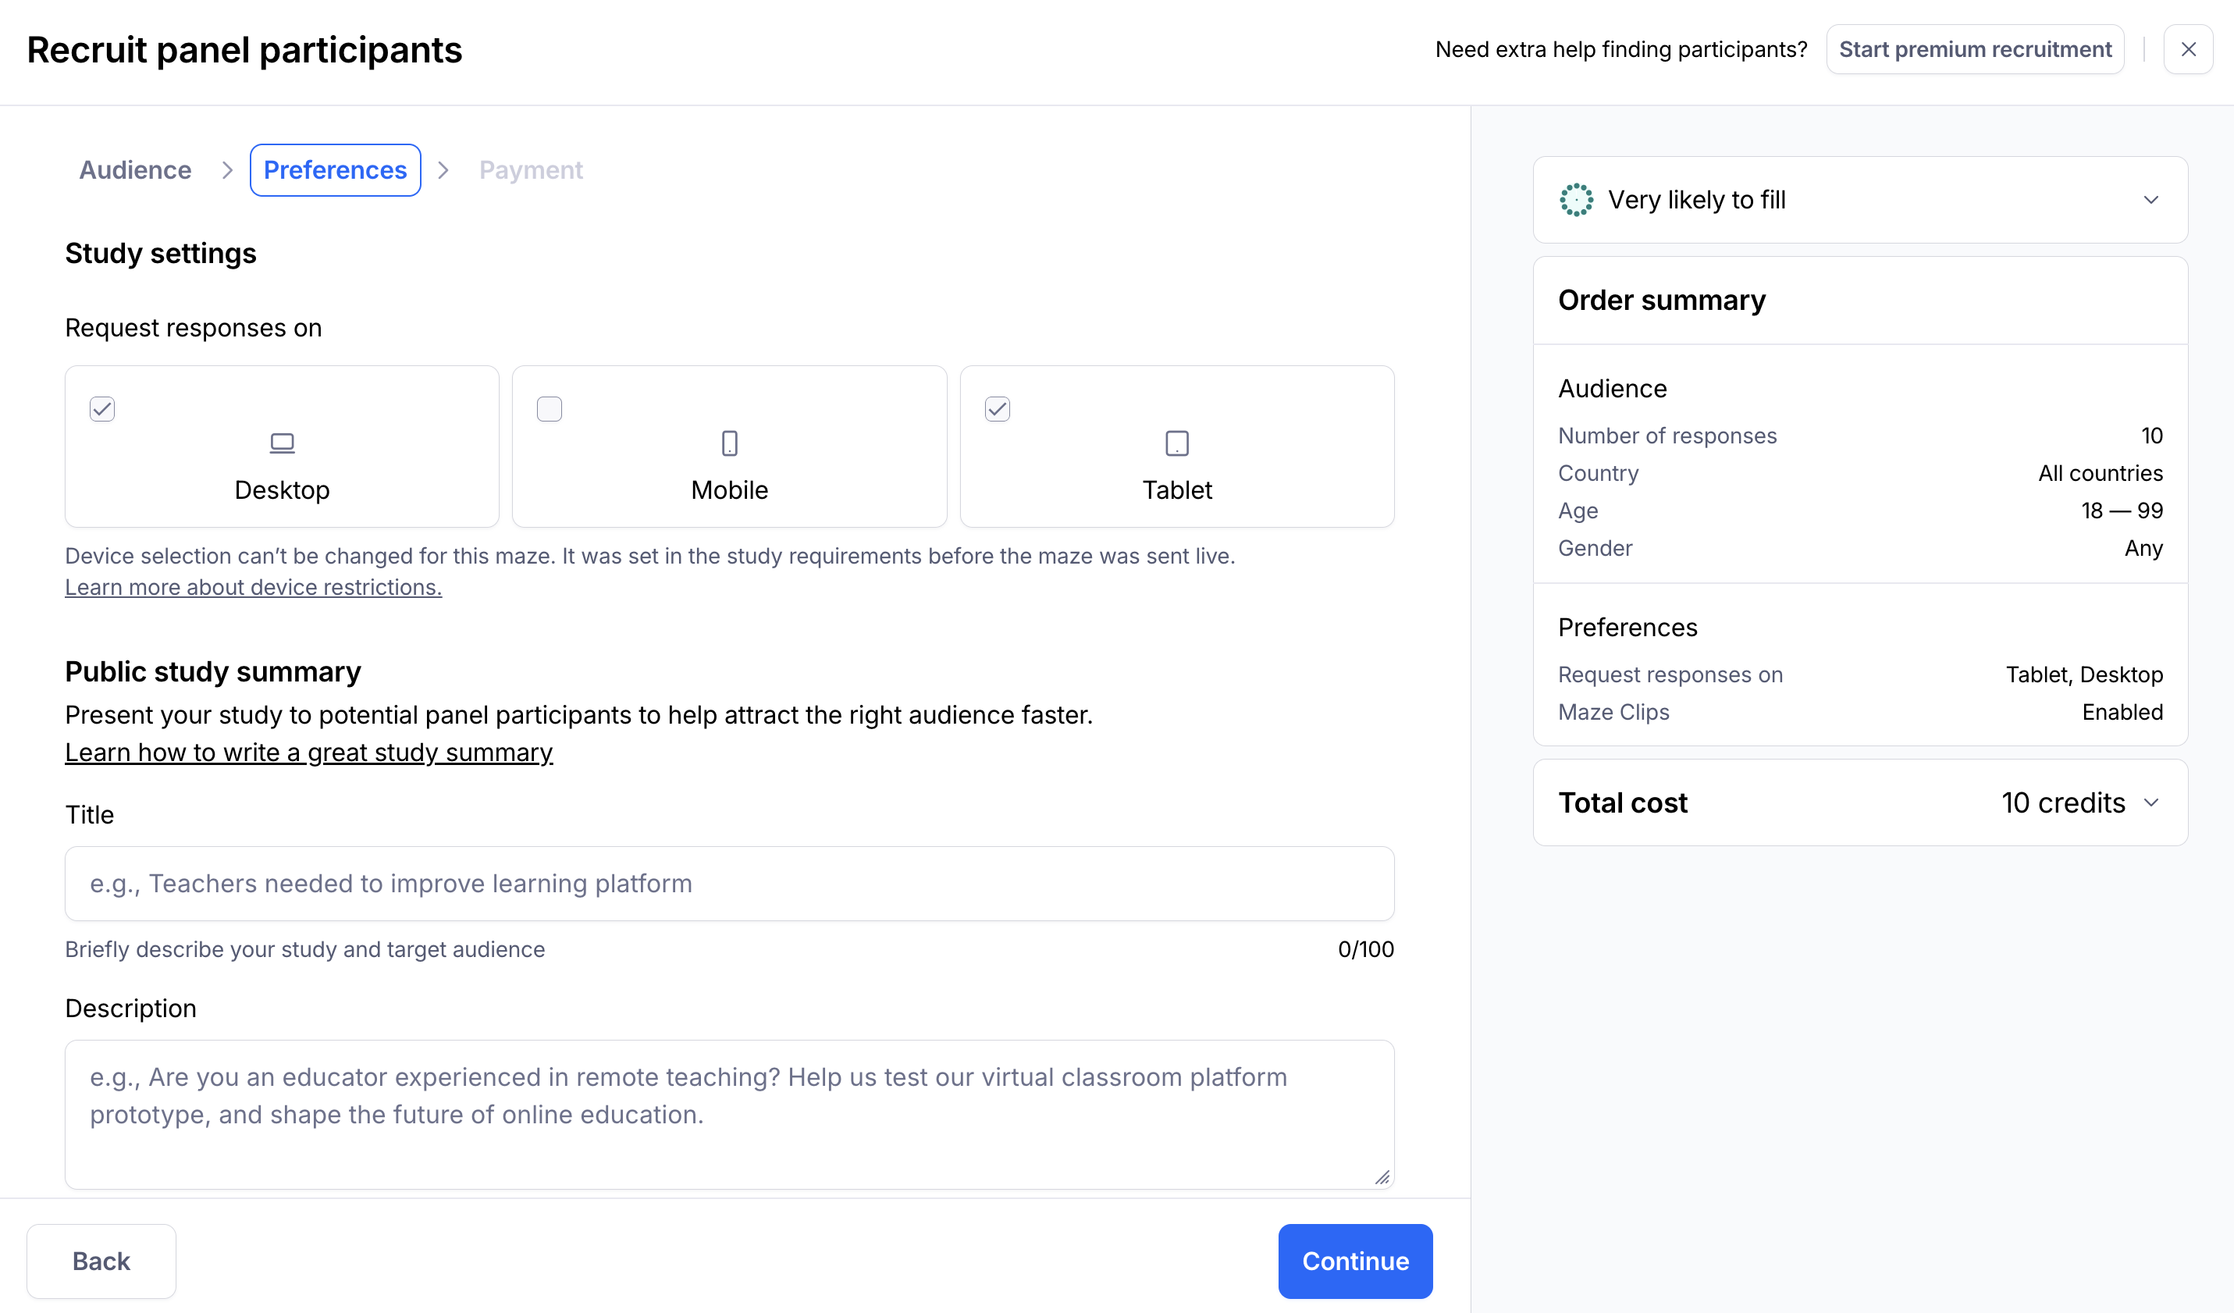Image resolution: width=2234 pixels, height=1313 pixels.
Task: Click the '10 credits' total value
Action: 2063,803
